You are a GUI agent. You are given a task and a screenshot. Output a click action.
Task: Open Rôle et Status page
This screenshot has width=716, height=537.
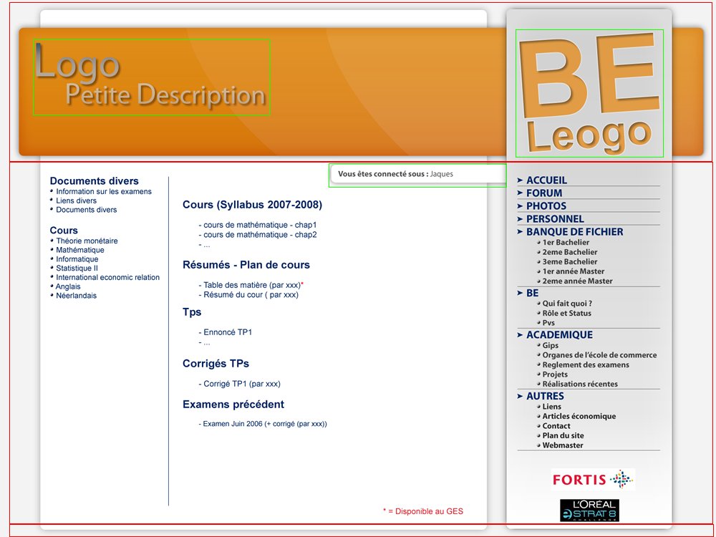(x=566, y=314)
